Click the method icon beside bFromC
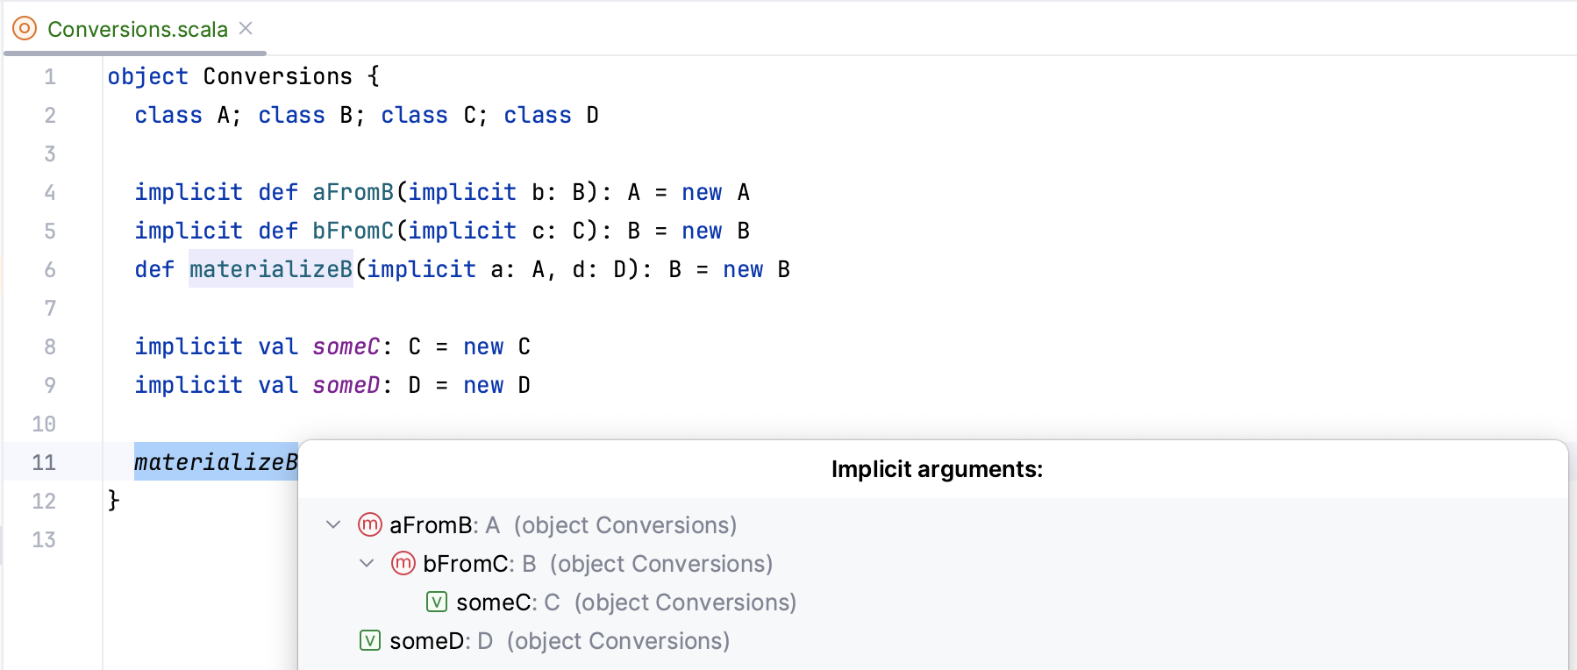This screenshot has height=670, width=1577. coord(403,564)
